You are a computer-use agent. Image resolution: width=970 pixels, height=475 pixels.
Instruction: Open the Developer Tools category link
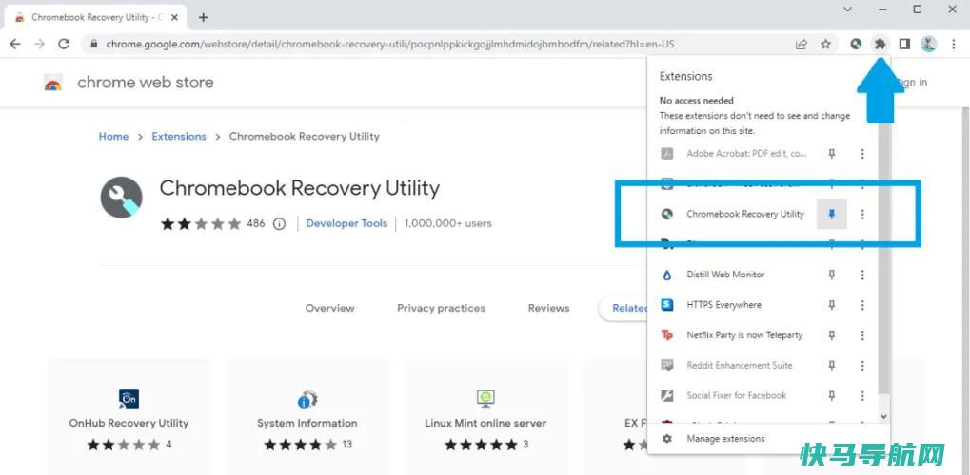(346, 223)
